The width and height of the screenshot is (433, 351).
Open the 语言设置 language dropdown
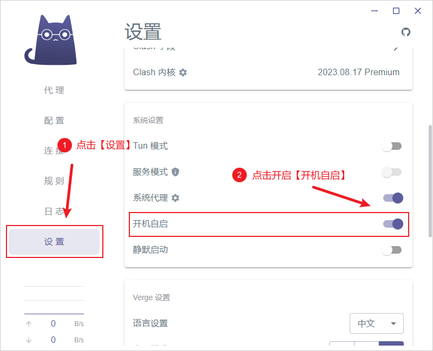click(x=377, y=323)
